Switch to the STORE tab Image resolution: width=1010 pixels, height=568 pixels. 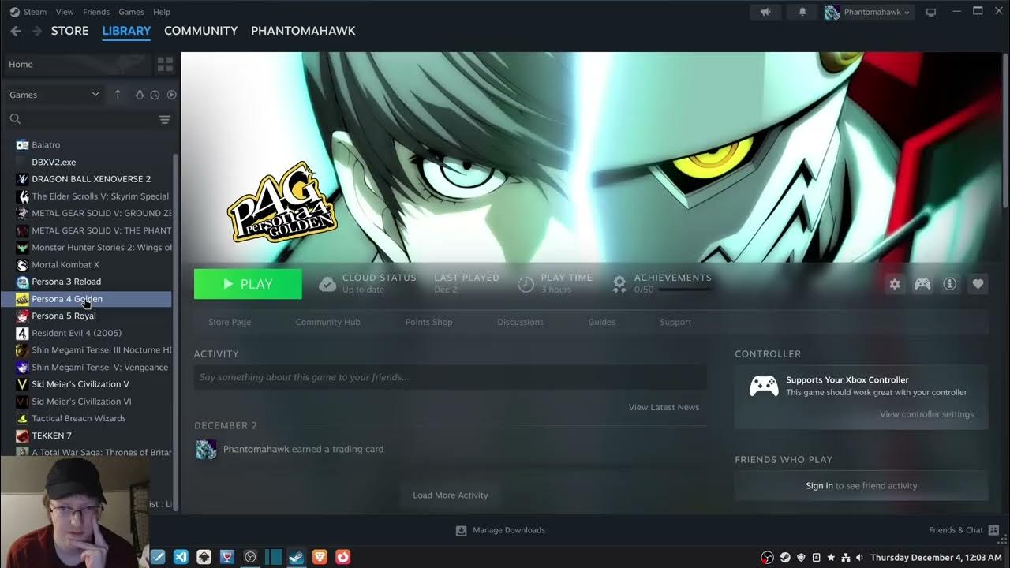tap(70, 31)
